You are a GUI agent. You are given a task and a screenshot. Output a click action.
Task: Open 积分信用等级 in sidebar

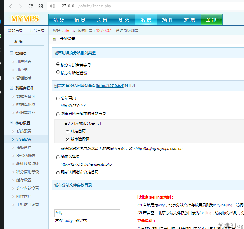pos(28,172)
